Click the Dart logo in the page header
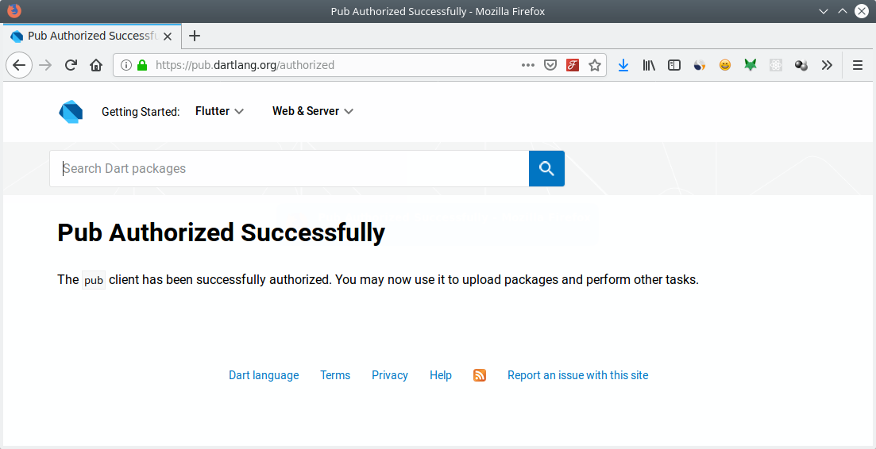The height and width of the screenshot is (449, 876). pos(71,112)
